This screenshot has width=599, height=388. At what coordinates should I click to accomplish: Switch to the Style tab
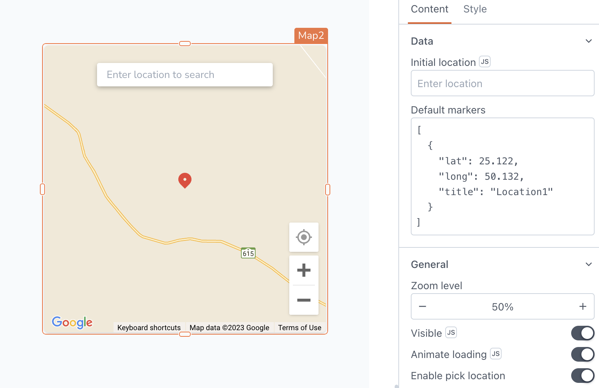pyautogui.click(x=475, y=9)
